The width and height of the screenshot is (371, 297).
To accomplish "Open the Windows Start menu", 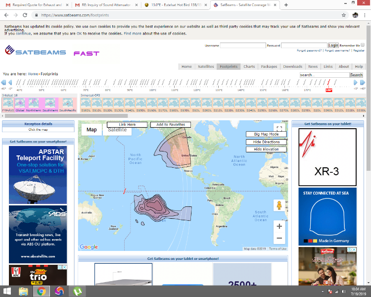I will click(7, 292).
